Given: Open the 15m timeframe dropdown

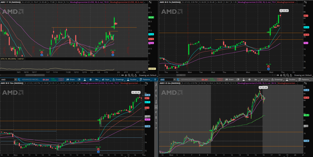Looking at the screenshot, I should coord(97,80).
